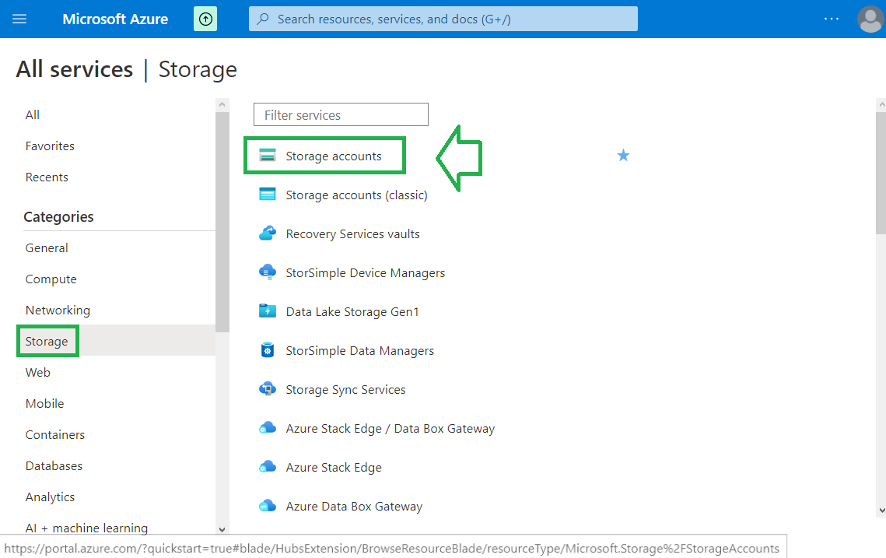Toggle favorite star for Storage accounts
The height and width of the screenshot is (558, 886).
(x=623, y=156)
